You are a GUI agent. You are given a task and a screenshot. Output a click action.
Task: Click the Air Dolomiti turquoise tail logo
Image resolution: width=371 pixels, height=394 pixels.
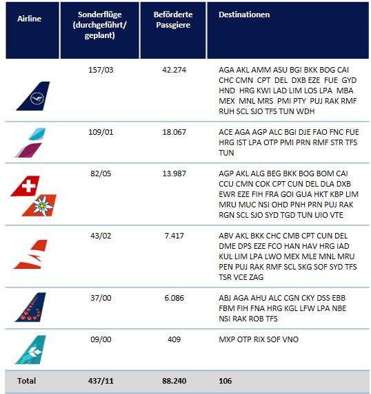point(30,350)
